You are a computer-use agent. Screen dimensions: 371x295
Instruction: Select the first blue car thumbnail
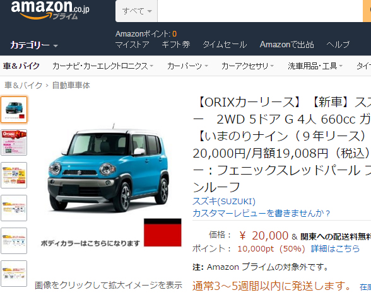pyautogui.click(x=14, y=110)
